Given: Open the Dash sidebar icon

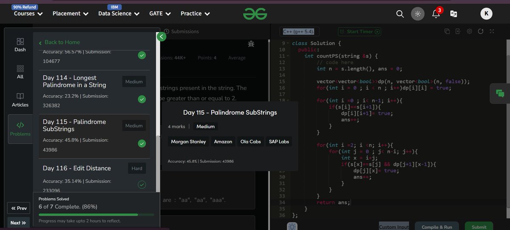Looking at the screenshot, I should click(20, 42).
